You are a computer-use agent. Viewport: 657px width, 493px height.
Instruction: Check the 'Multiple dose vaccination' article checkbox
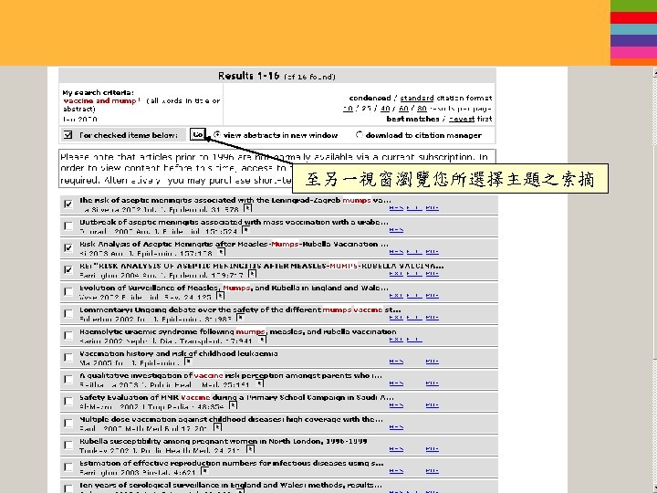(68, 423)
